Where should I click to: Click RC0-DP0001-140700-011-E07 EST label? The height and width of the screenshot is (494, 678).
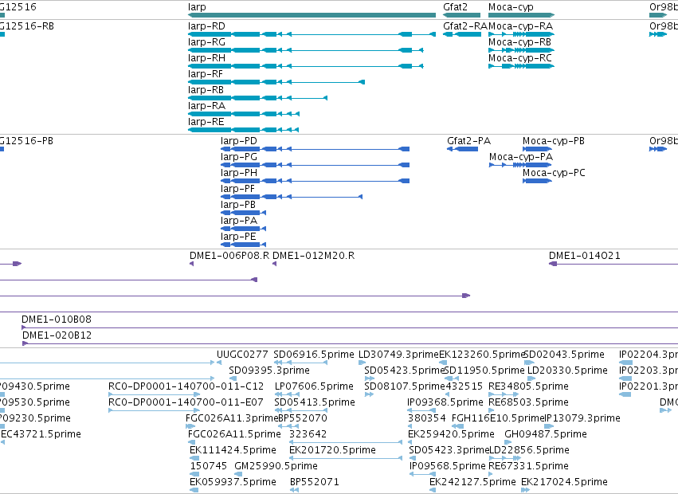(186, 402)
